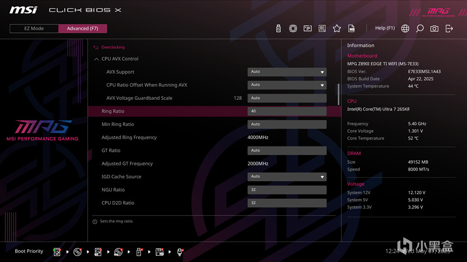This screenshot has height=262, width=467.
Task: Open CPU Ratio Offset When Running AVX dropdown
Action: click(x=287, y=85)
